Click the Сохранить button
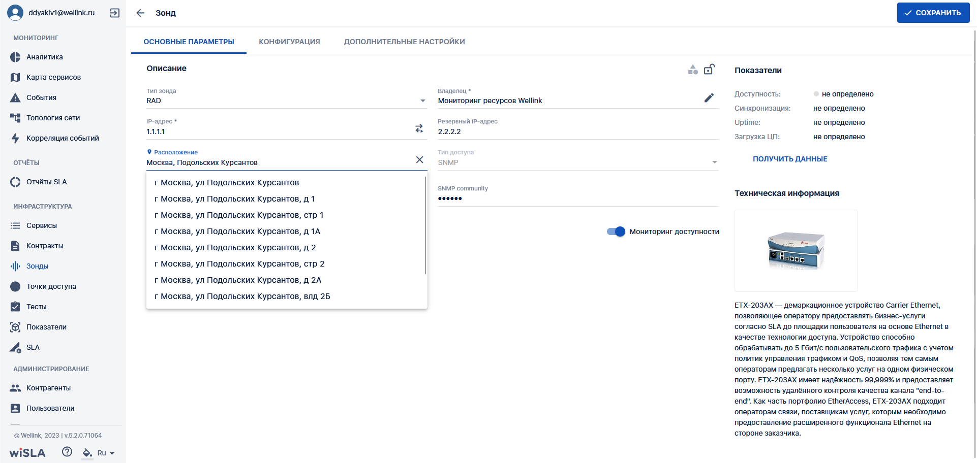The height and width of the screenshot is (463, 977). [x=933, y=13]
